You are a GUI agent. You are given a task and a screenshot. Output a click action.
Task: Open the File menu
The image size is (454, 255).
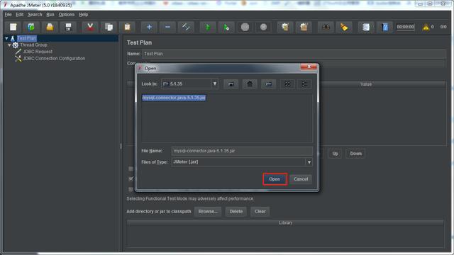(8, 14)
